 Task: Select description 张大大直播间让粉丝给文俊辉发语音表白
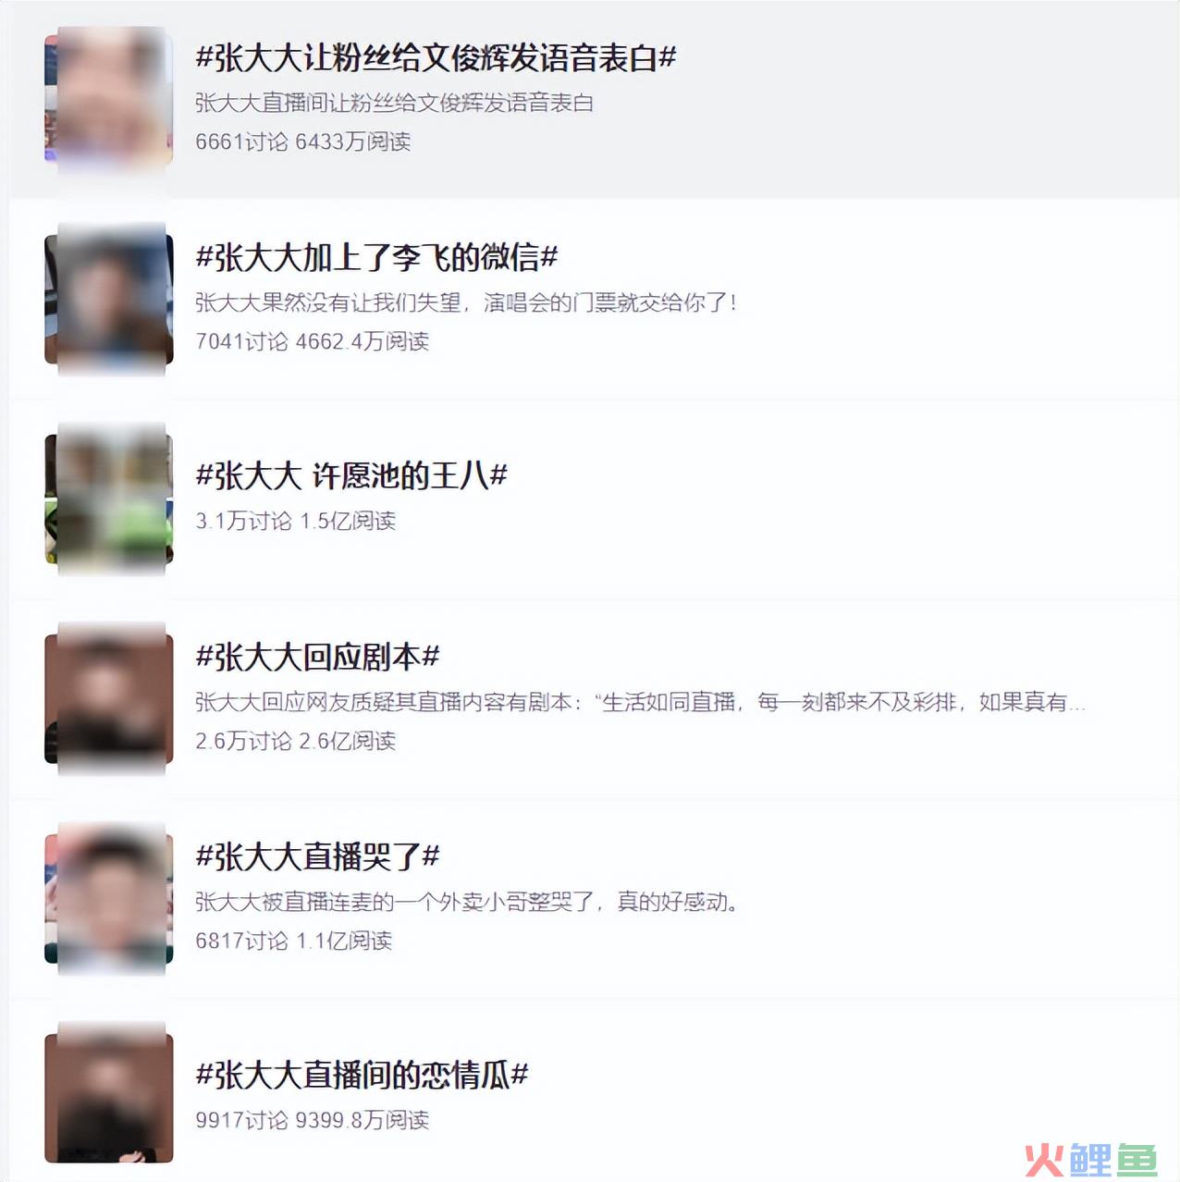tap(394, 103)
